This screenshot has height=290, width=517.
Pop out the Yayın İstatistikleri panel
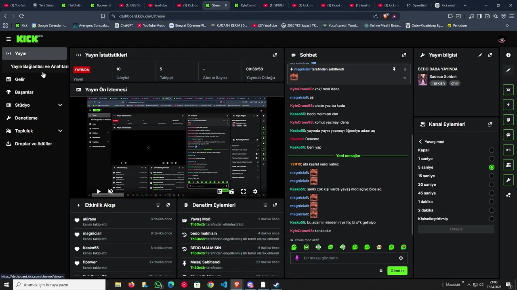coord(275,55)
